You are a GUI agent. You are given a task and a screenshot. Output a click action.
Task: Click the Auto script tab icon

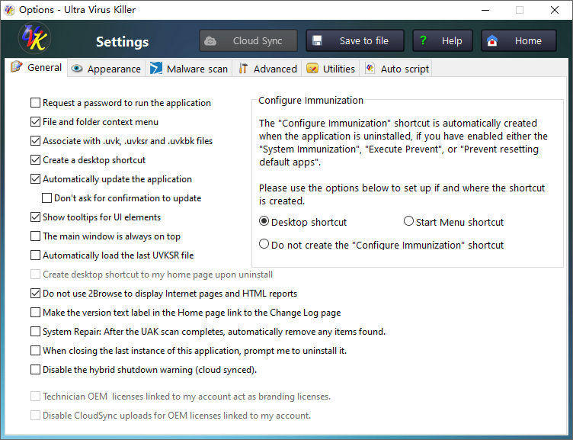coord(370,69)
